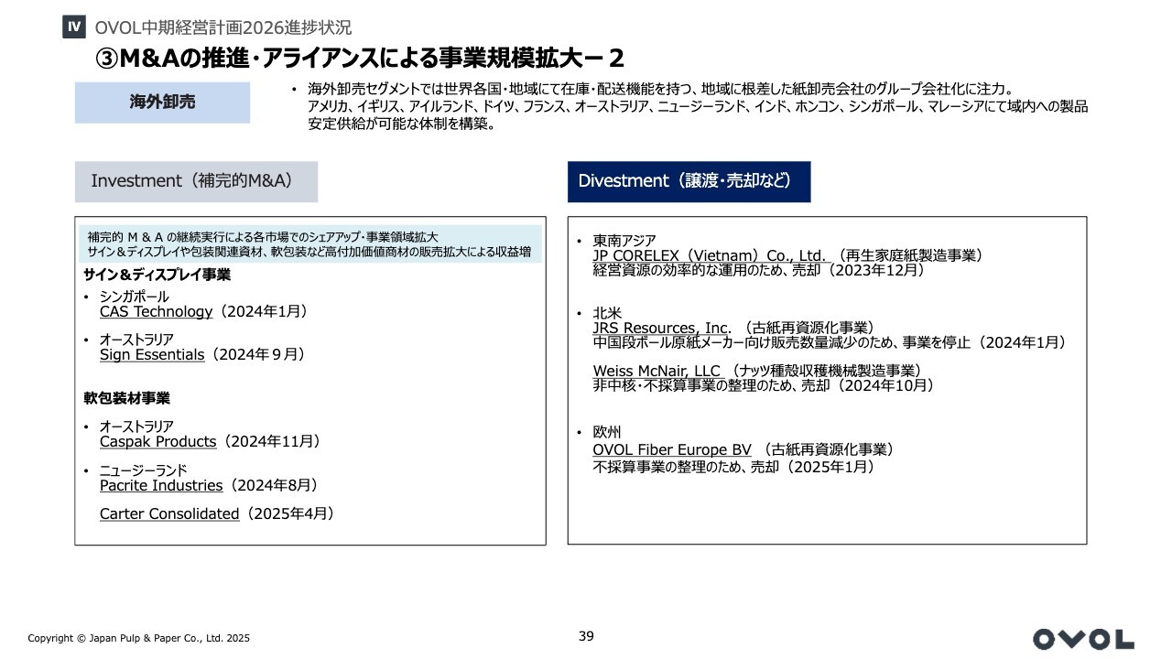
Task: Open the Pacrite Industries underlined link
Action: point(161,486)
